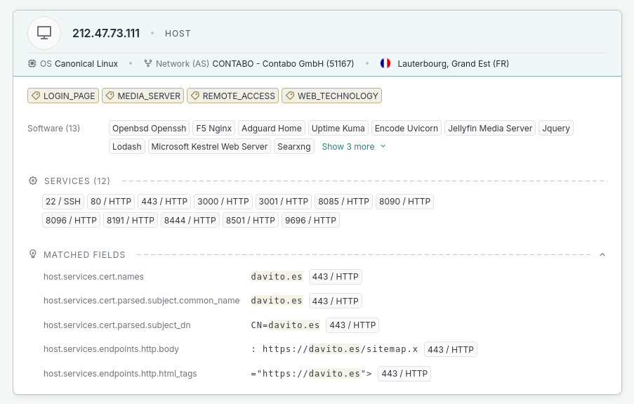Click the Lodash software chip
This screenshot has width=634, height=404.
click(127, 147)
